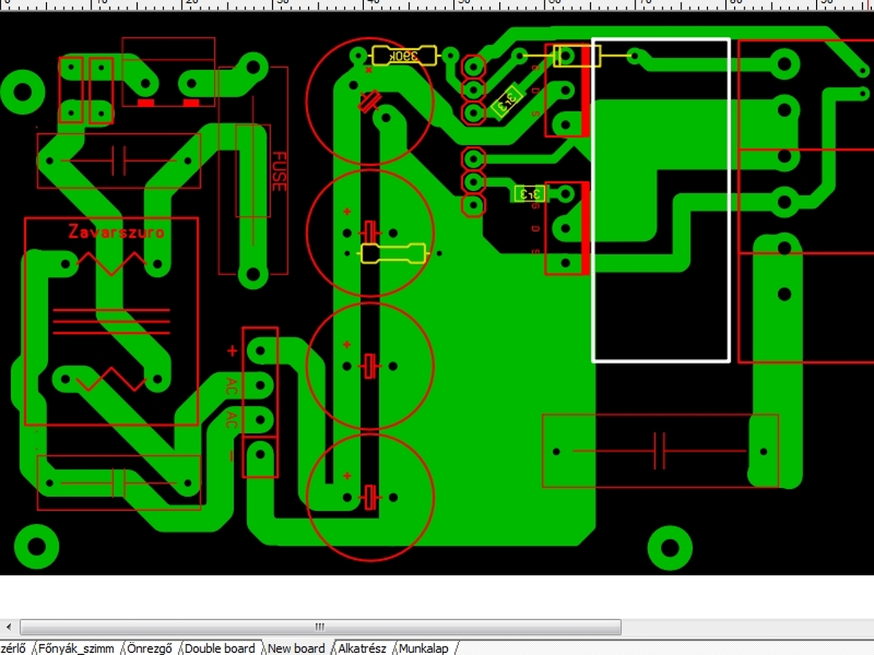Click the top-left mounting hole pad
Image resolution: width=874 pixels, height=655 pixels.
(x=23, y=91)
